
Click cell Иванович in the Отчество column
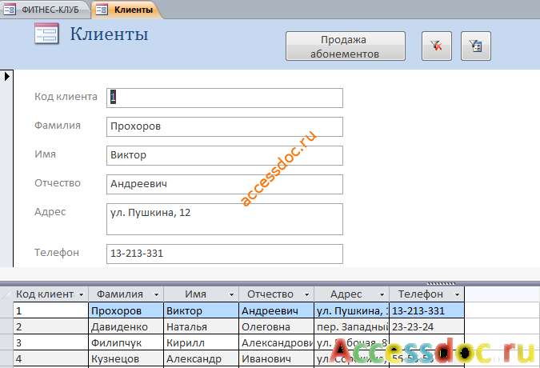276,358
